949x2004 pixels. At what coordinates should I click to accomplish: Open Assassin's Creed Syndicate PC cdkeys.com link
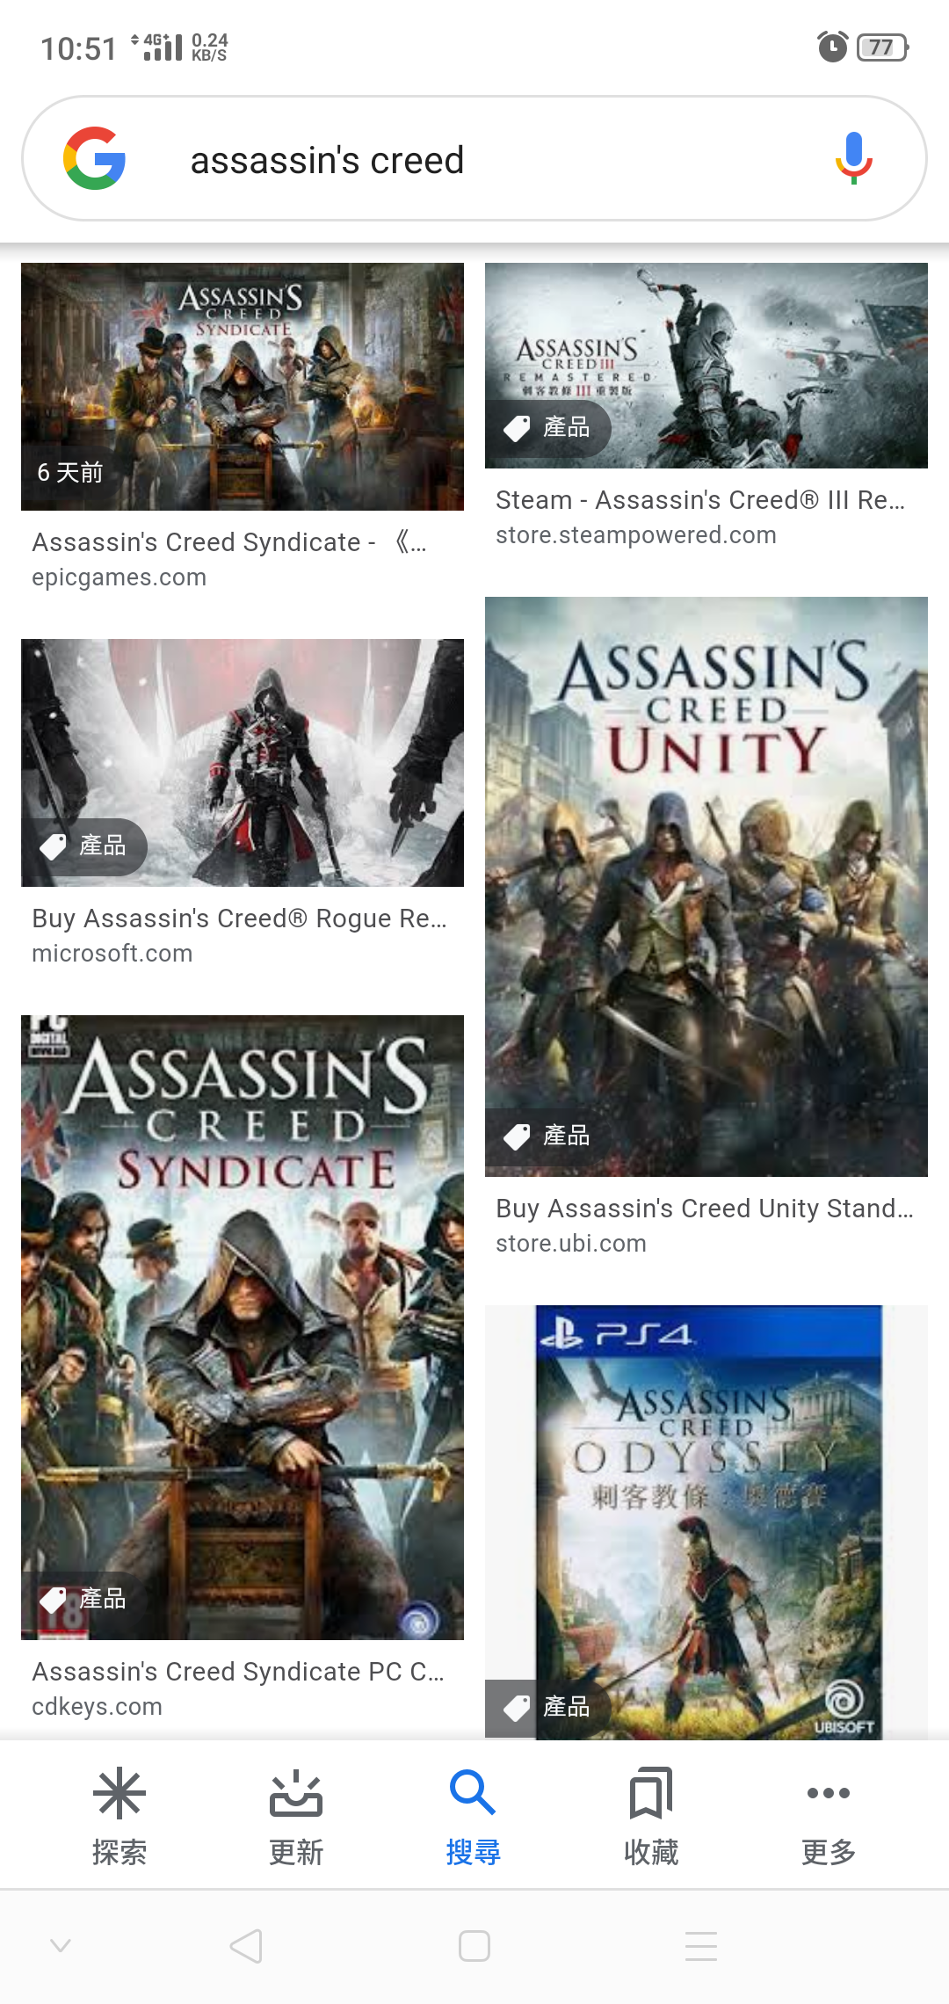tap(238, 1672)
